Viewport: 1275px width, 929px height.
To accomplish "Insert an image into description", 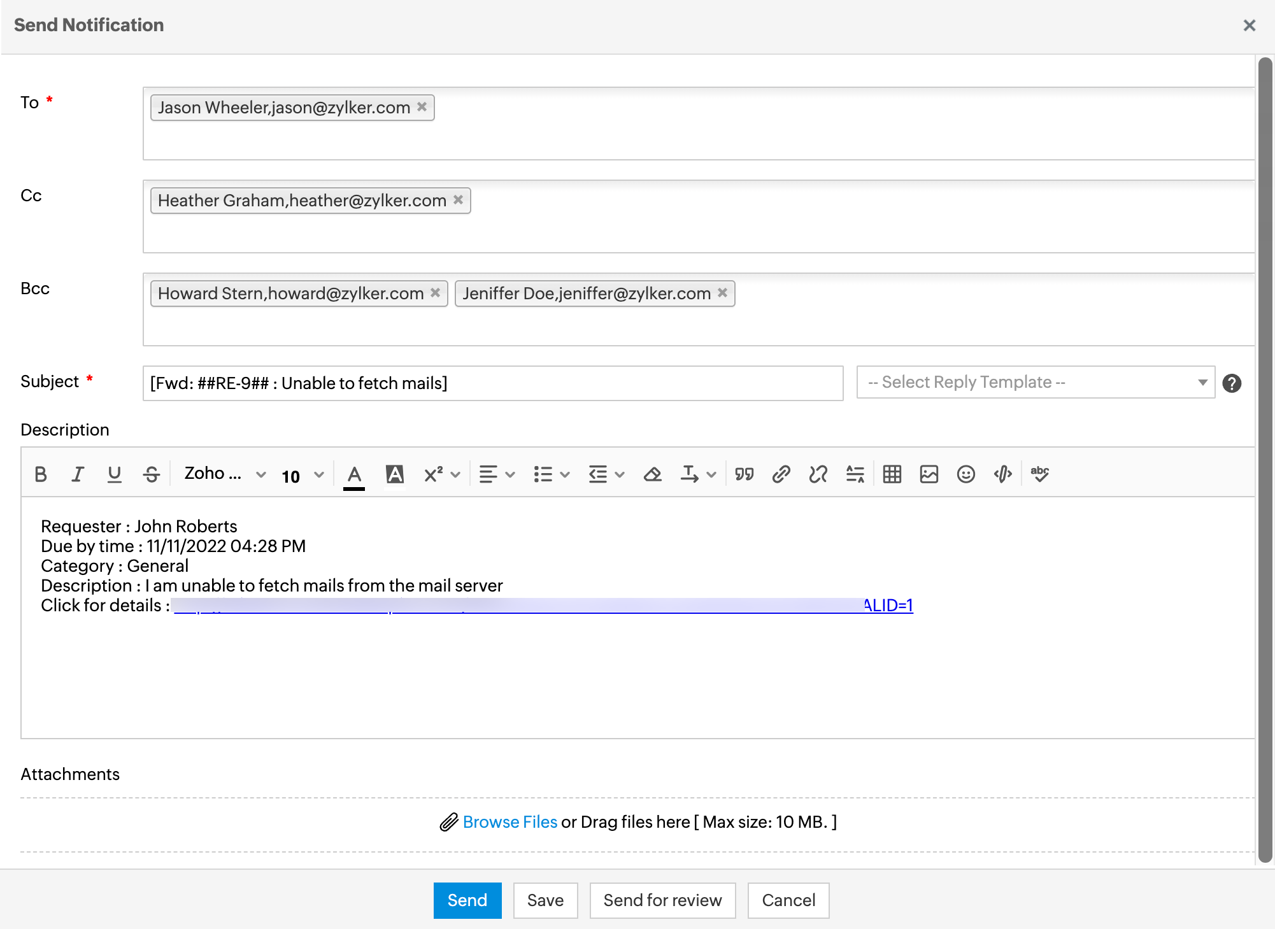I will [929, 474].
